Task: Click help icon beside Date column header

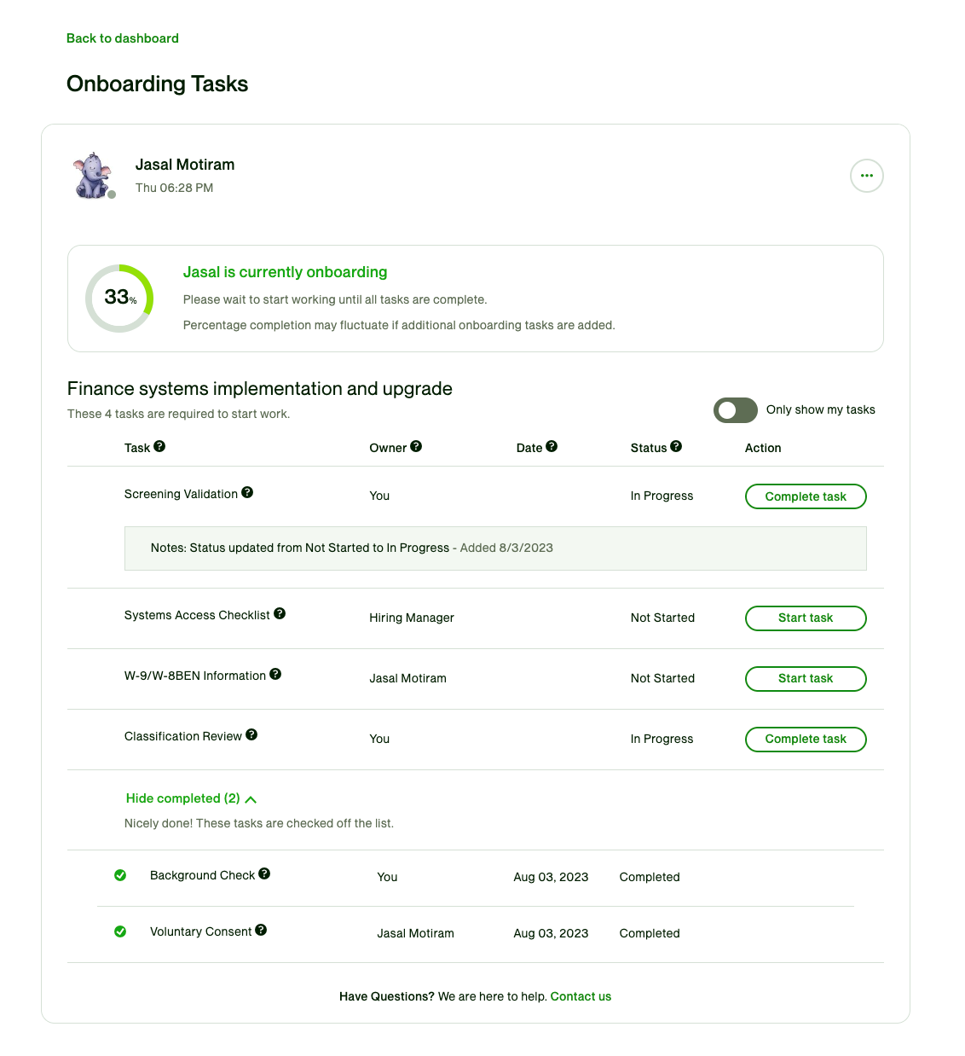Action: pos(552,446)
